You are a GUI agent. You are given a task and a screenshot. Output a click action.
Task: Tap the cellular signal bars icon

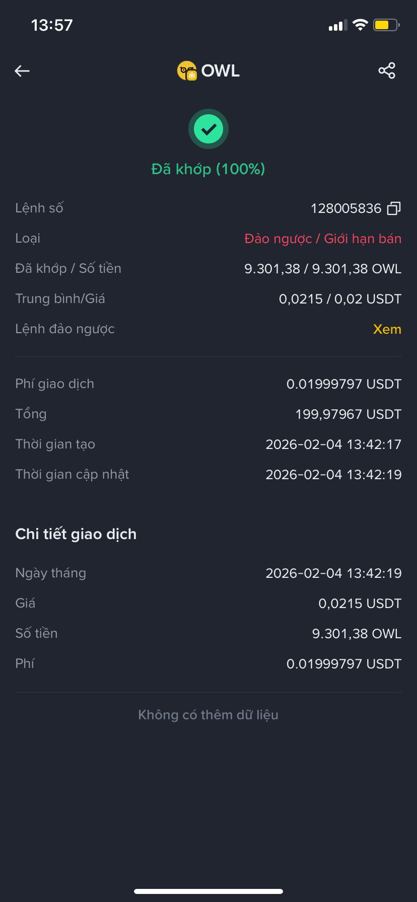[x=338, y=26]
